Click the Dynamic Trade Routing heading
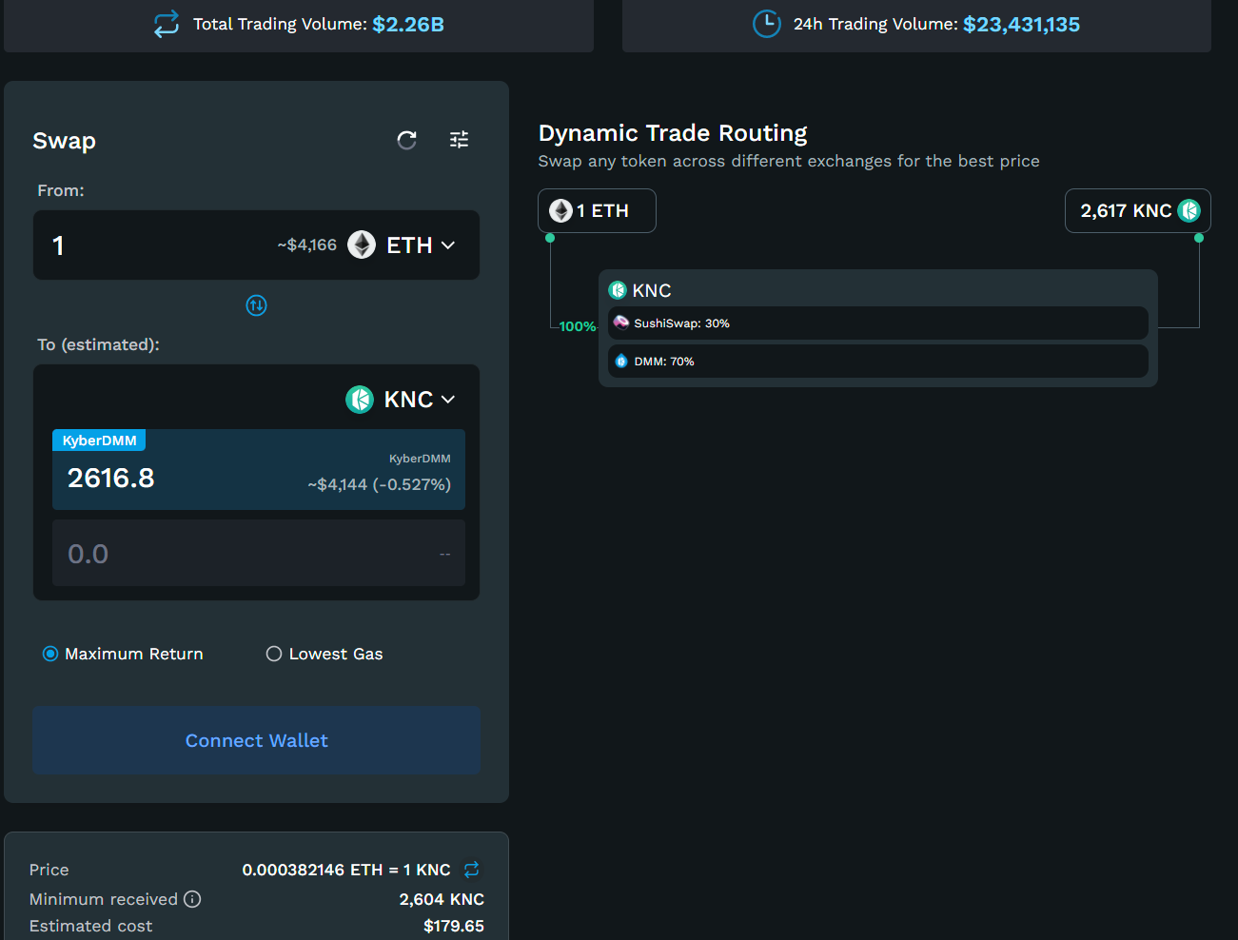Image resolution: width=1238 pixels, height=940 pixels. pyautogui.click(x=673, y=132)
